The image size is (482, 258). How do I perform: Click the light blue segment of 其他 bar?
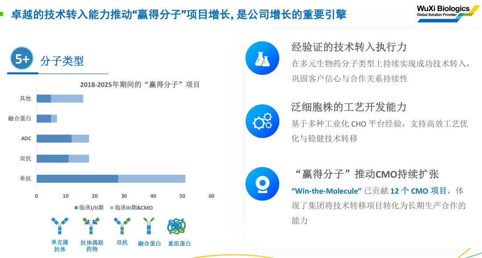click(x=67, y=98)
